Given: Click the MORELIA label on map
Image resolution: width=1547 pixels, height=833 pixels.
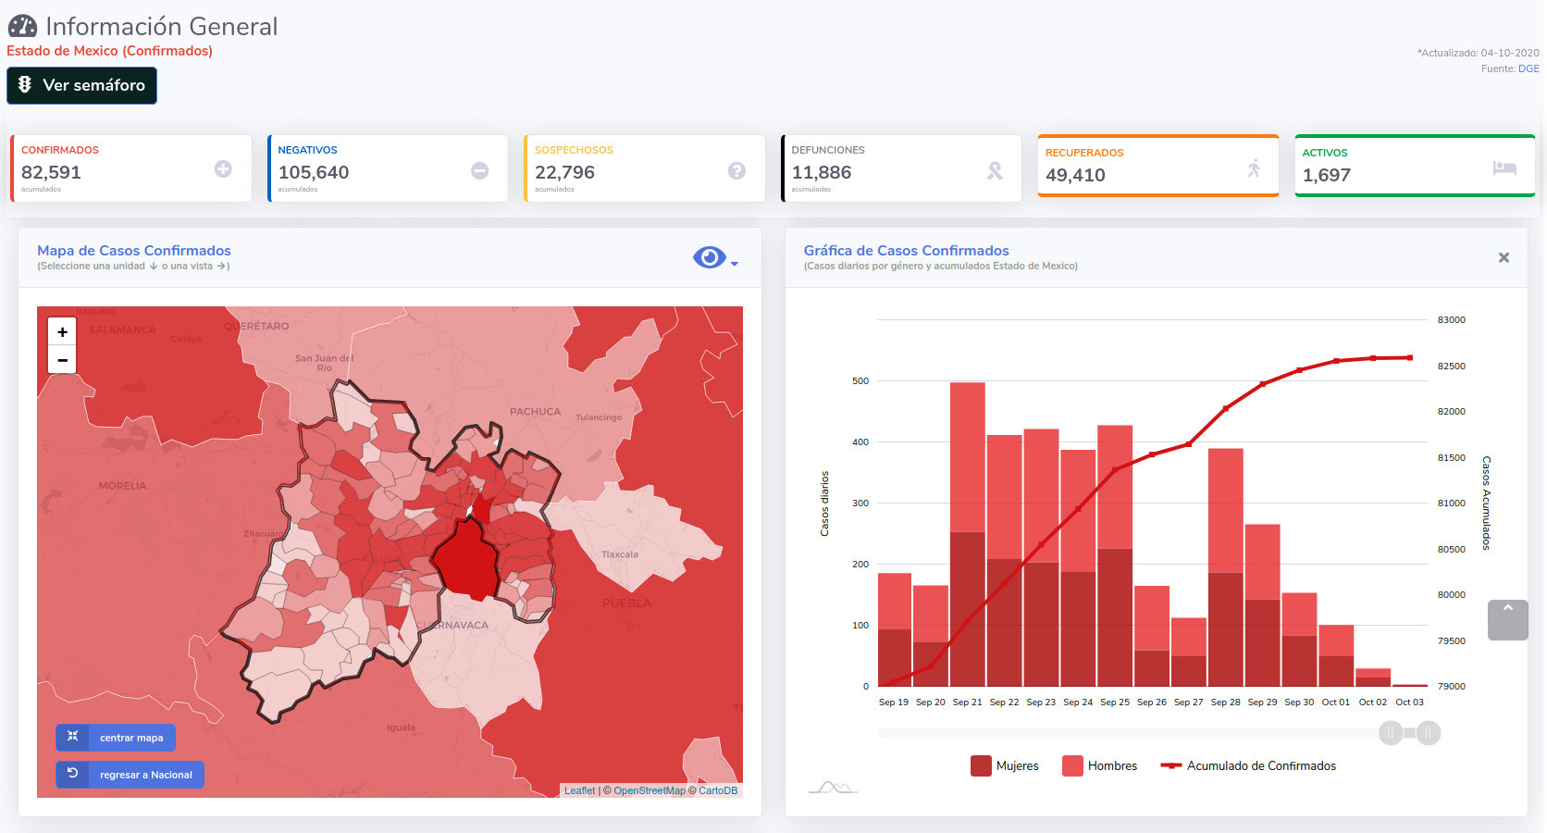Looking at the screenshot, I should tap(122, 486).
